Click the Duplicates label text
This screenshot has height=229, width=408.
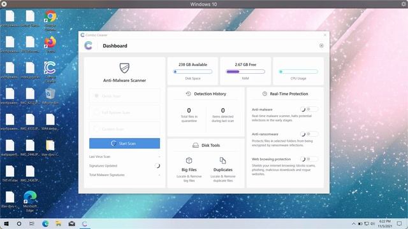click(x=223, y=170)
